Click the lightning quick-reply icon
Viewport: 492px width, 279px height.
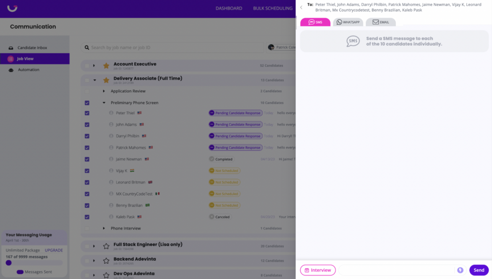(460, 270)
